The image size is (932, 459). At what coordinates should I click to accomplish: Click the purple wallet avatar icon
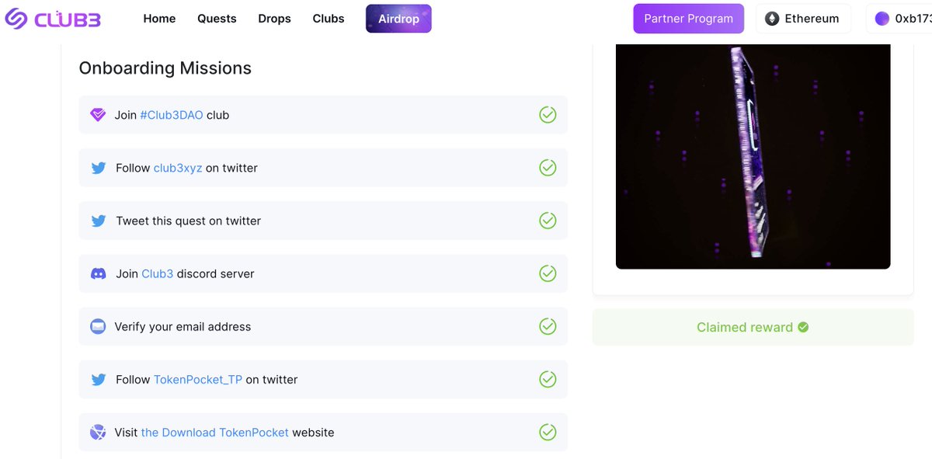[x=882, y=19]
